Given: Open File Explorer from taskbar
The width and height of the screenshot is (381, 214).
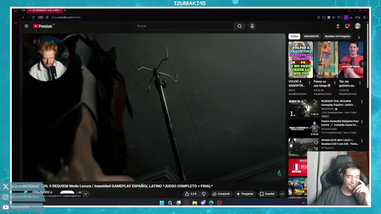Looking at the screenshot, I should point(195,203).
